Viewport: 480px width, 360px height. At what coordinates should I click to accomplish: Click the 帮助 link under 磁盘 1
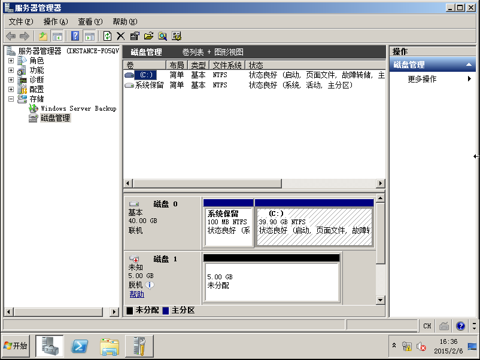click(136, 294)
